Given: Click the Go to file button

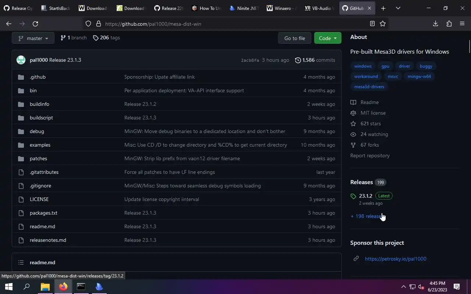Looking at the screenshot, I should (294, 38).
